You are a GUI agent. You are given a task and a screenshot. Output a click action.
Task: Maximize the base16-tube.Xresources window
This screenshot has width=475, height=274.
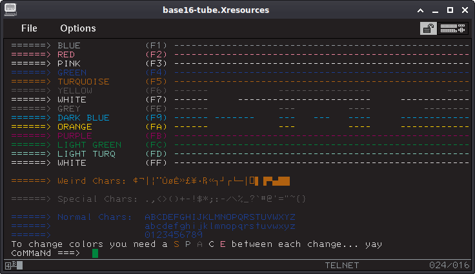click(x=450, y=10)
